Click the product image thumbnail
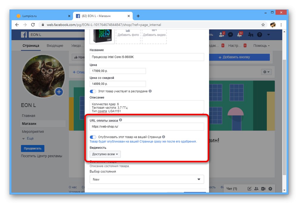Image resolution: width=298 pixels, height=204 pixels. 102,36
